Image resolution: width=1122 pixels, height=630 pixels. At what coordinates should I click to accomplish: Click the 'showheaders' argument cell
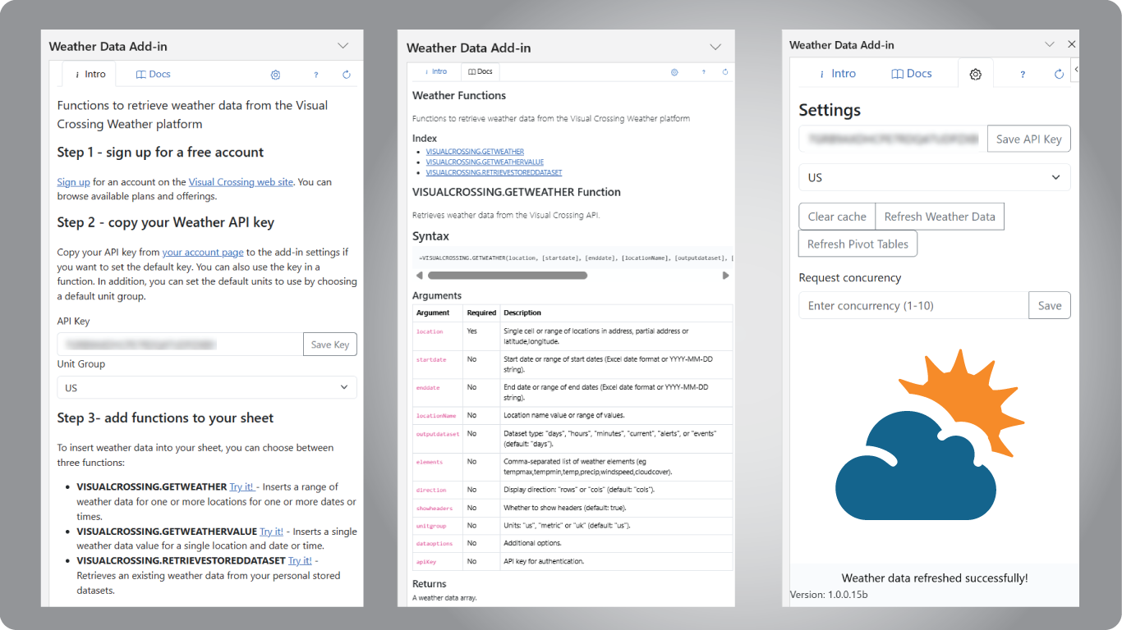tap(439, 508)
